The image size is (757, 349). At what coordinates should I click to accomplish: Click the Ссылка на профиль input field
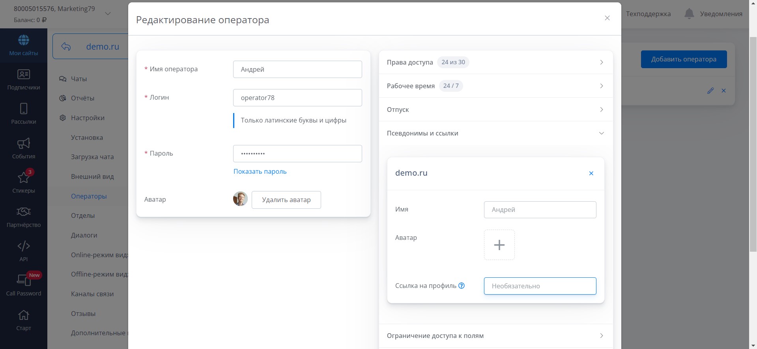(x=540, y=286)
